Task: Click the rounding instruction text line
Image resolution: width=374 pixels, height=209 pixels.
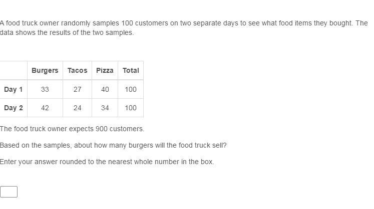Action: coord(107,162)
